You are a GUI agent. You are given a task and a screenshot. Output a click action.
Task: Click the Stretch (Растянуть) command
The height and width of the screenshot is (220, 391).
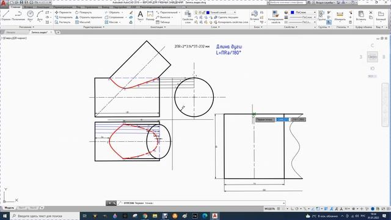point(62,22)
